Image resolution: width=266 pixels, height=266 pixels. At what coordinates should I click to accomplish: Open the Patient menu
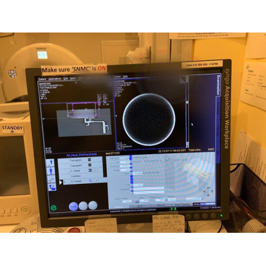click(x=42, y=79)
